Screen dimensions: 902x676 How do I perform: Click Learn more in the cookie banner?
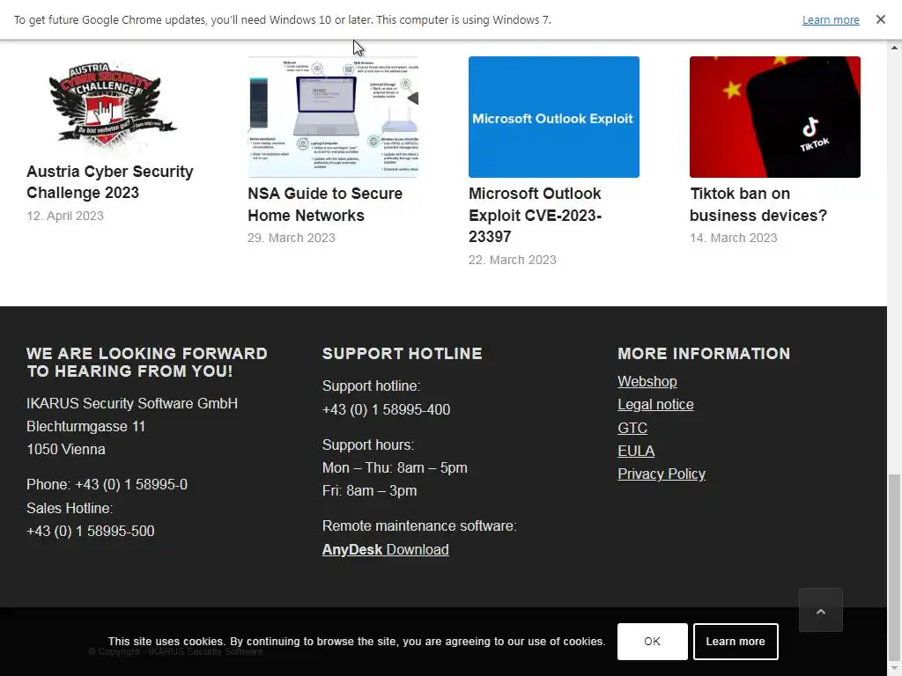point(736,641)
